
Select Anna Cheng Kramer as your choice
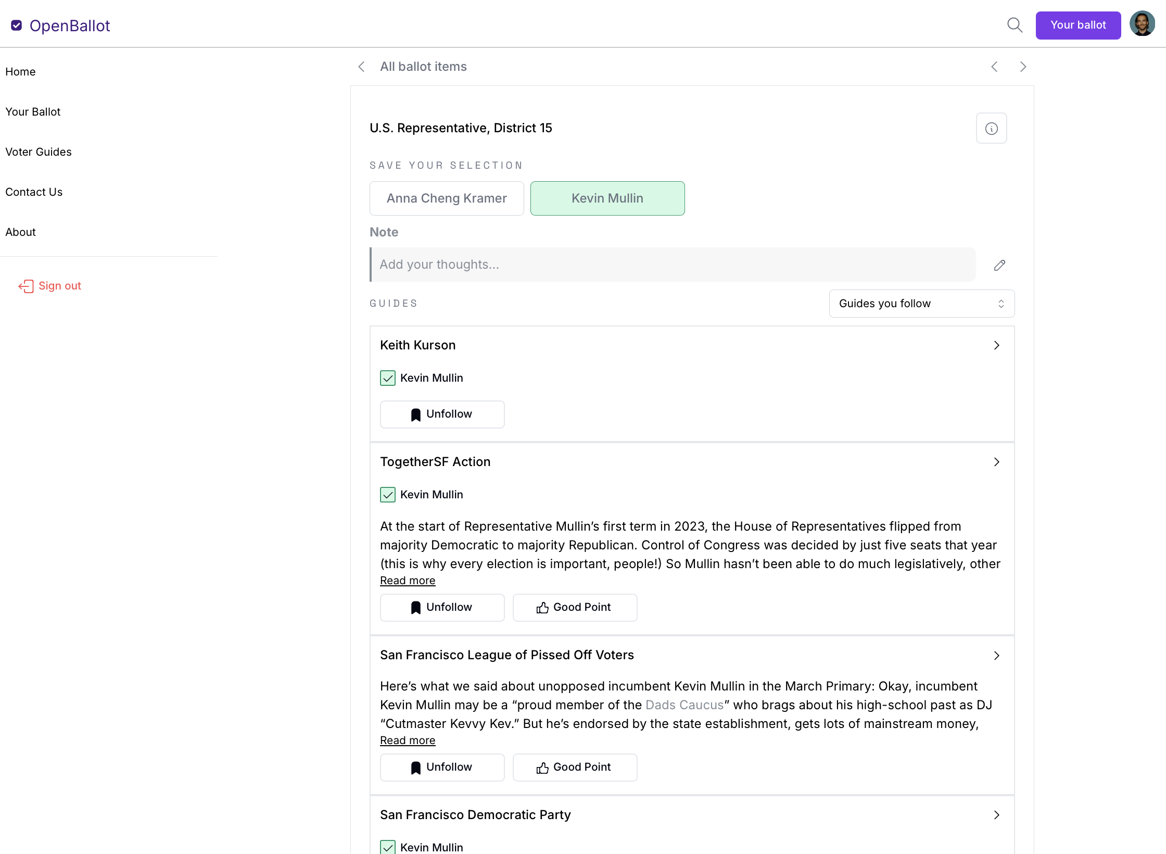pyautogui.click(x=447, y=198)
